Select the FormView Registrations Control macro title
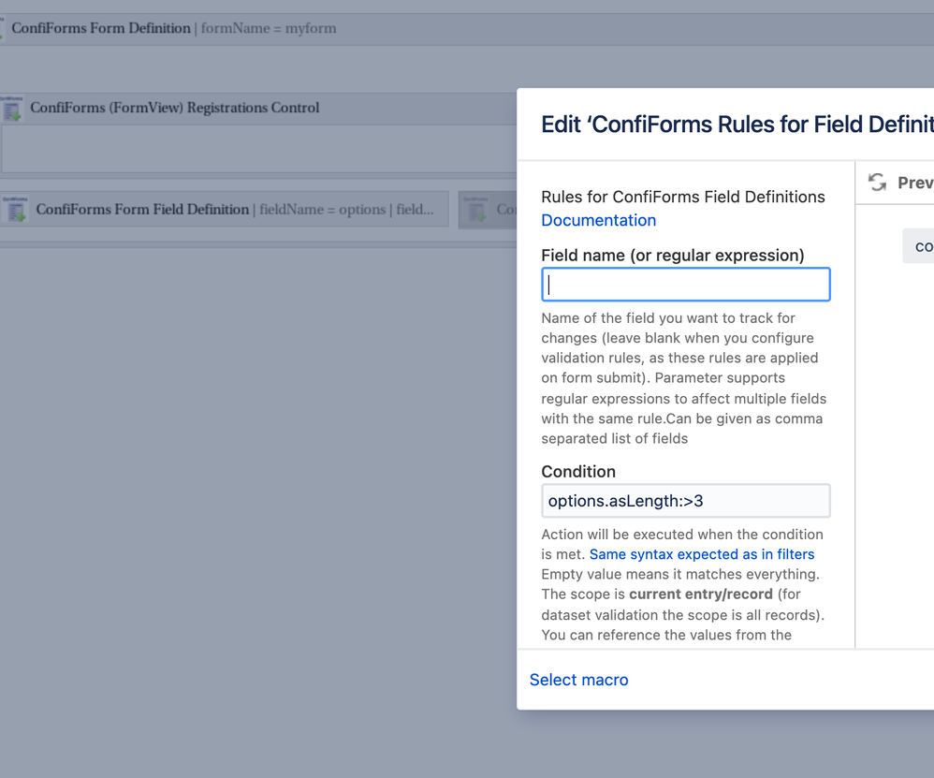Image resolution: width=934 pixels, height=778 pixels. [175, 108]
